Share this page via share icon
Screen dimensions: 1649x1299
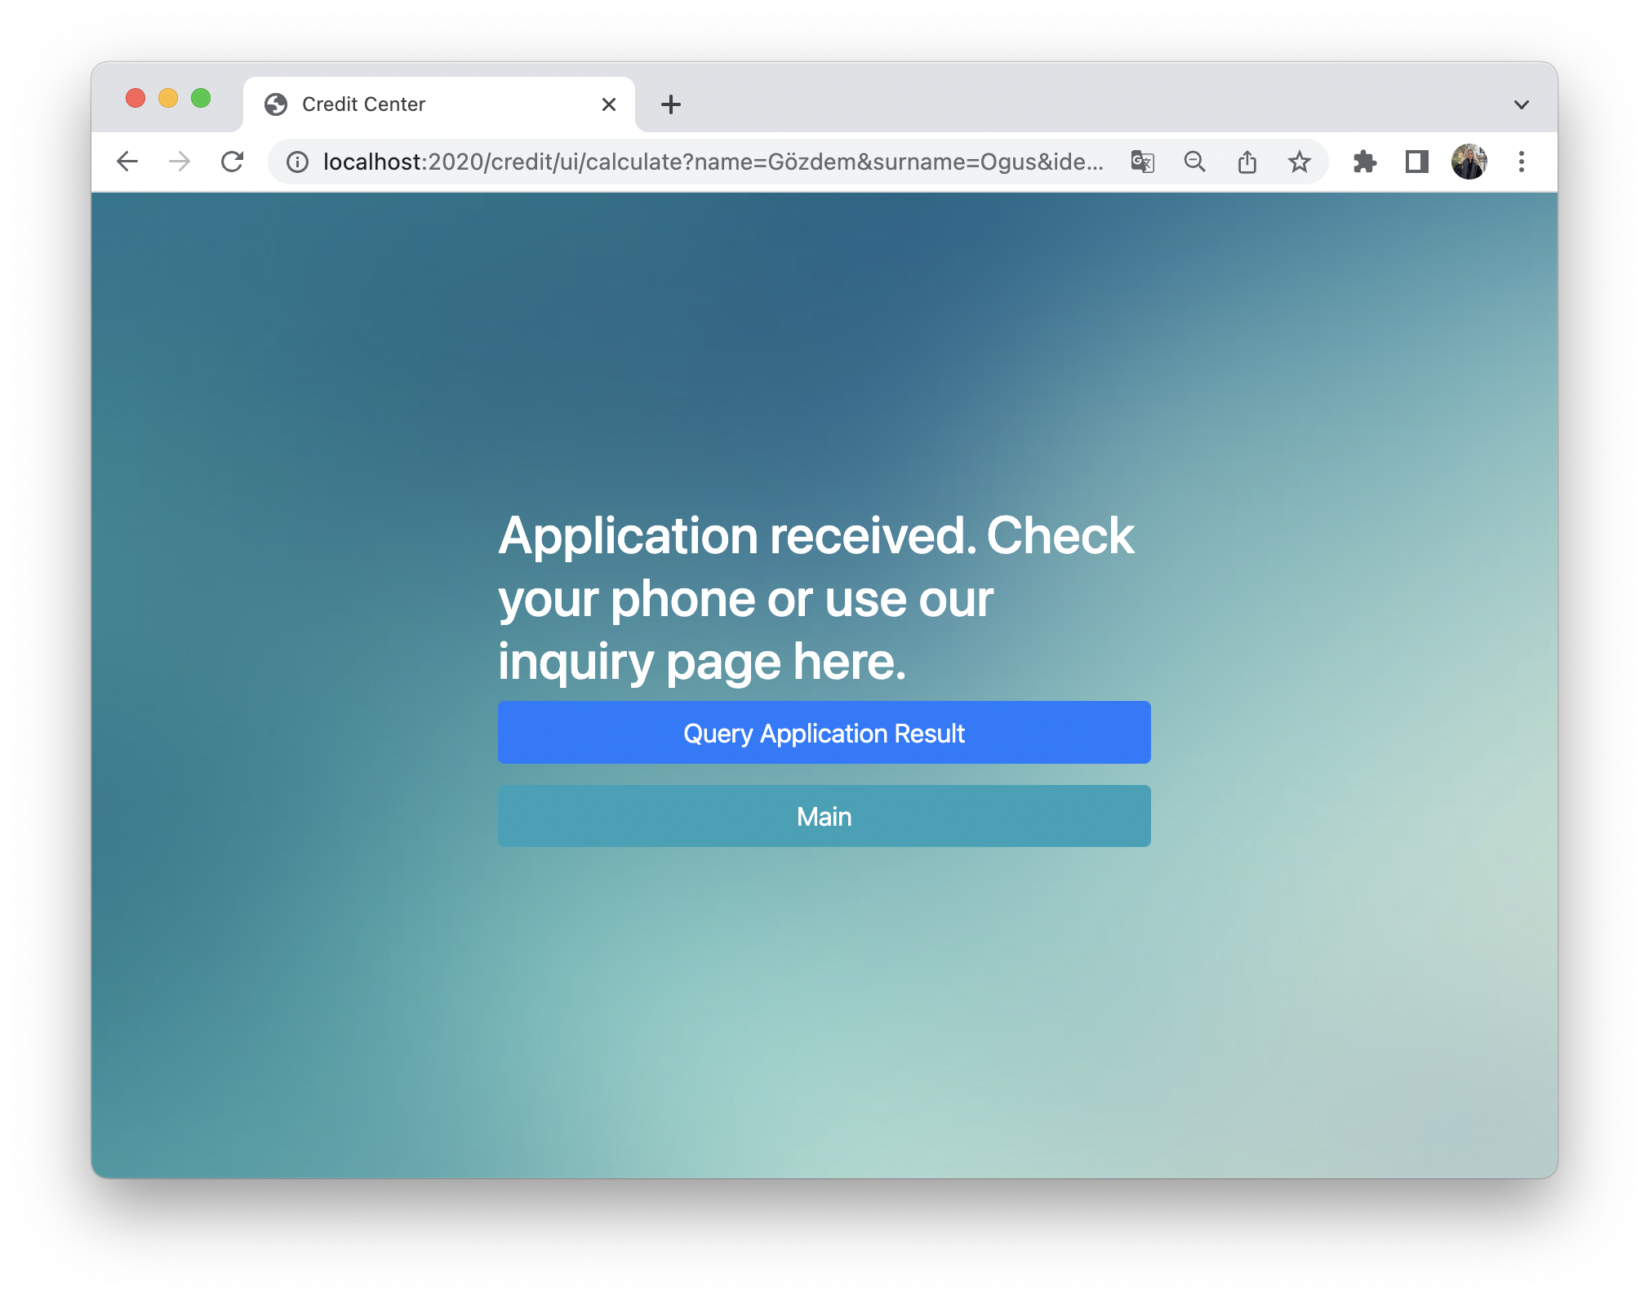coord(1247,162)
